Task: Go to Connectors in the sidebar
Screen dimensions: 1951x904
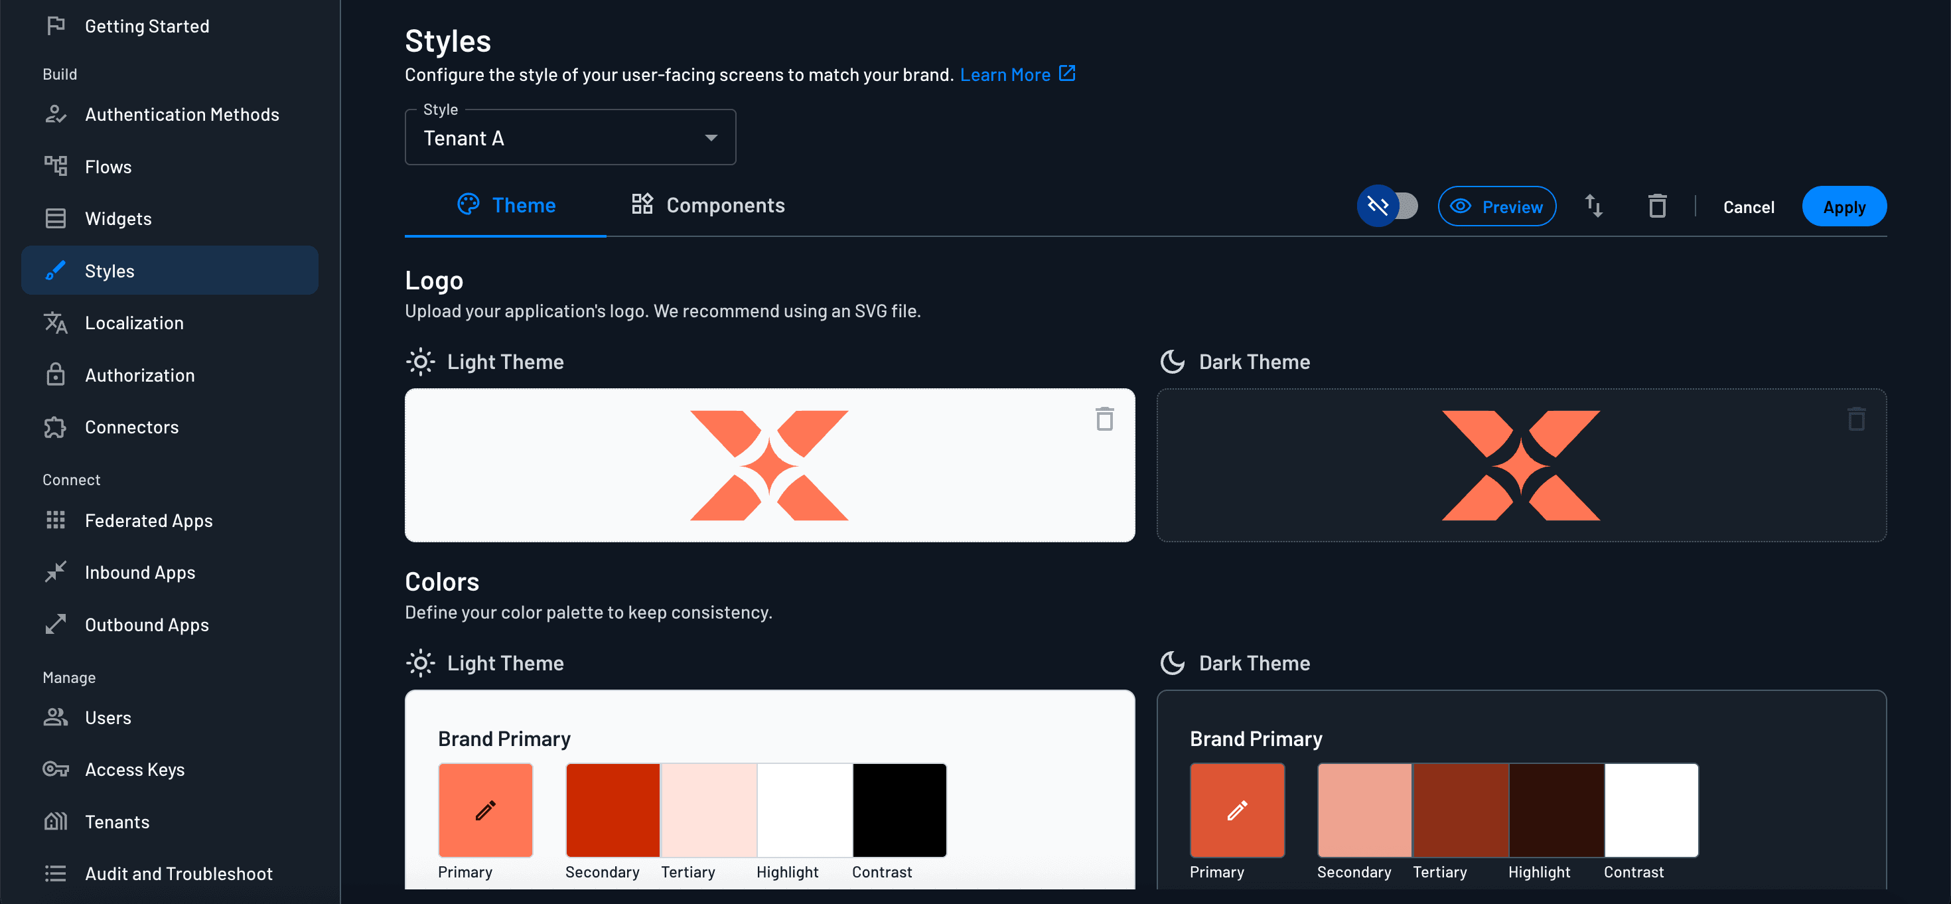Action: (x=131, y=427)
